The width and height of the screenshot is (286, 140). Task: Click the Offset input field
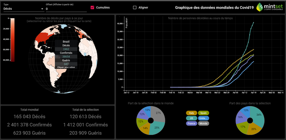66,9
